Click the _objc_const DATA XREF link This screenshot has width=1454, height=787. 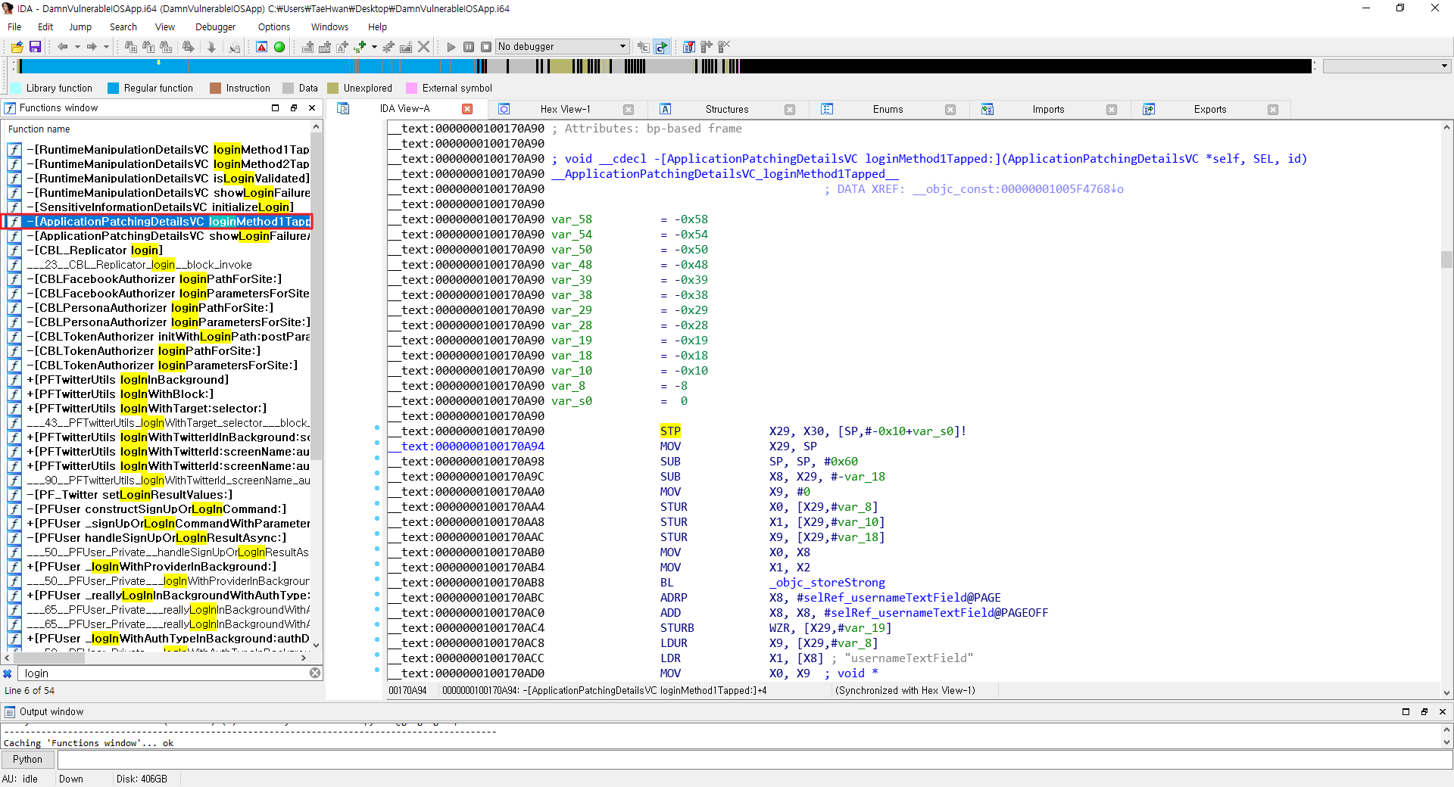click(1018, 189)
